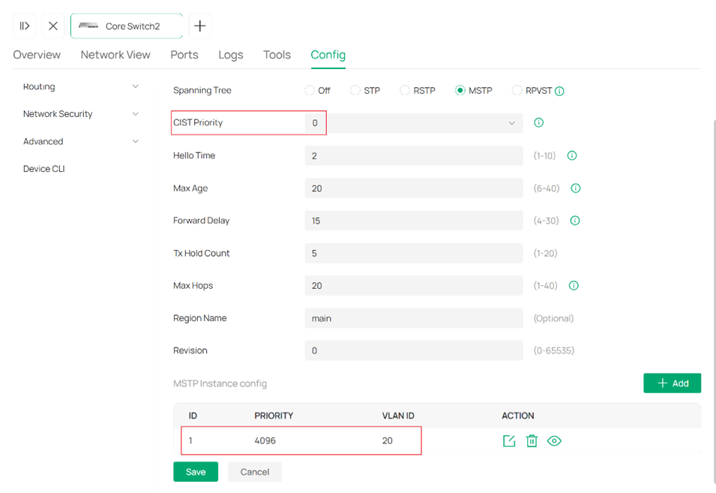The image size is (716, 493).
Task: View MSTP instance 1 with the eye icon
Action: pos(554,441)
